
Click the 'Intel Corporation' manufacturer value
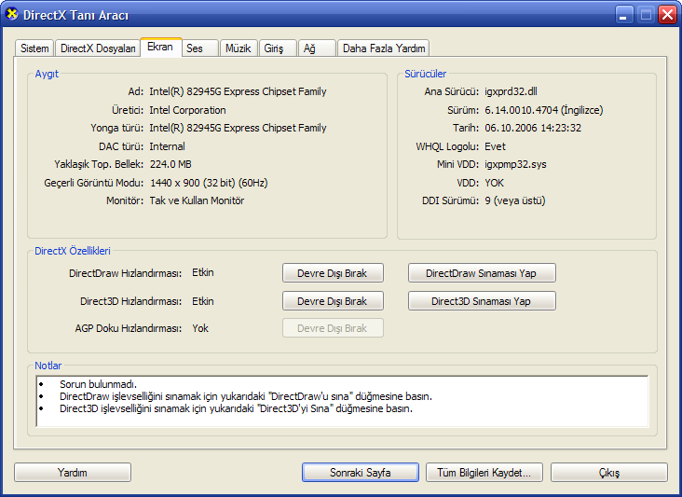(187, 110)
